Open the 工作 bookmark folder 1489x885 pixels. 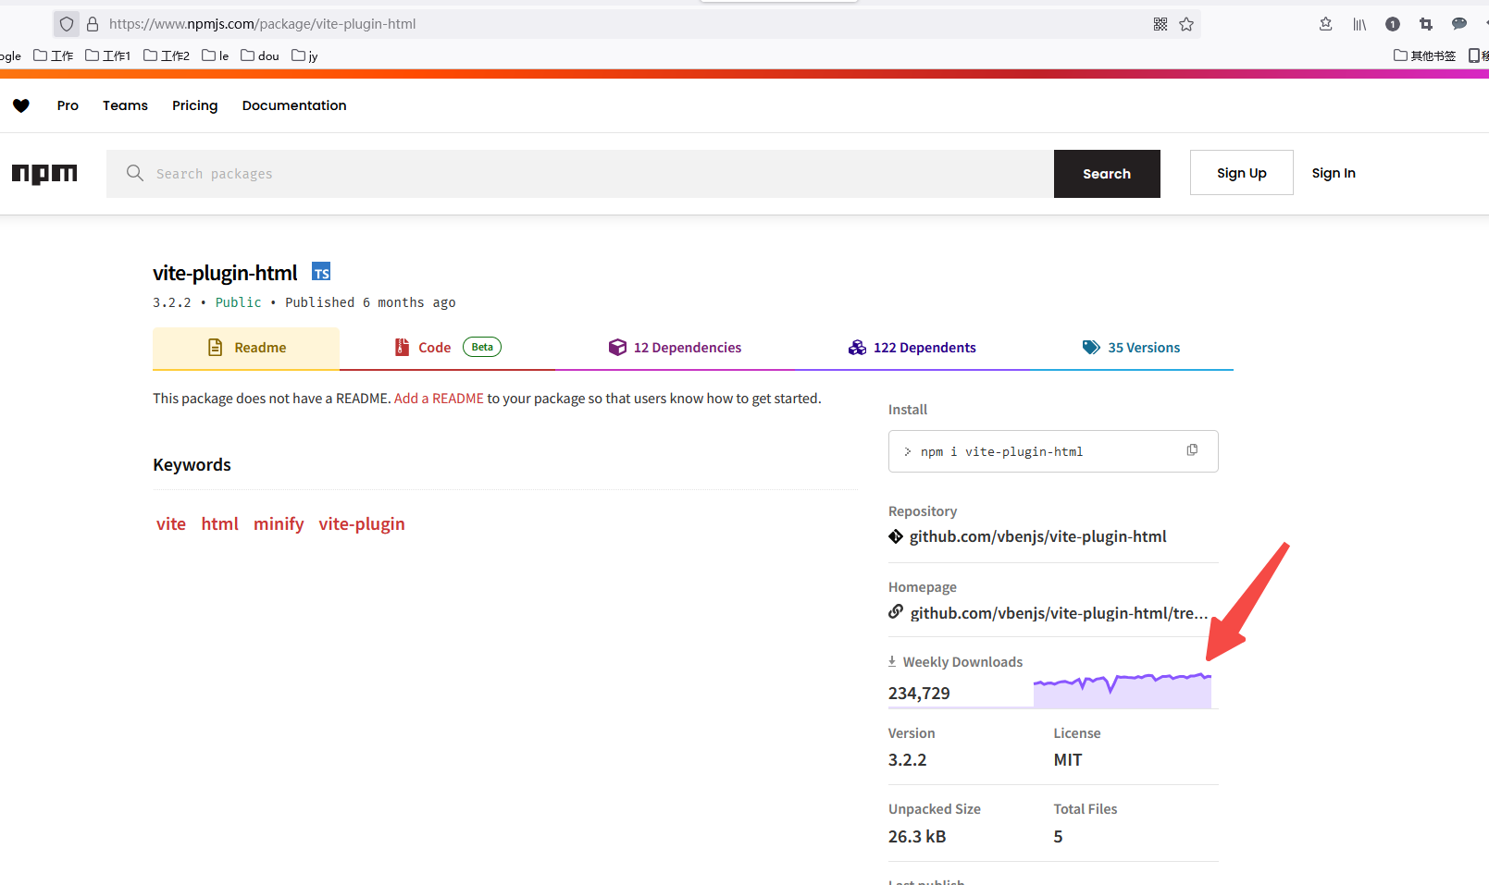click(x=54, y=55)
